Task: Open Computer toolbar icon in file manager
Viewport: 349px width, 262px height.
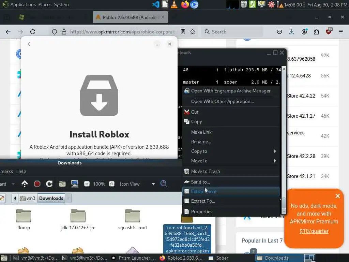Action: 75,184
